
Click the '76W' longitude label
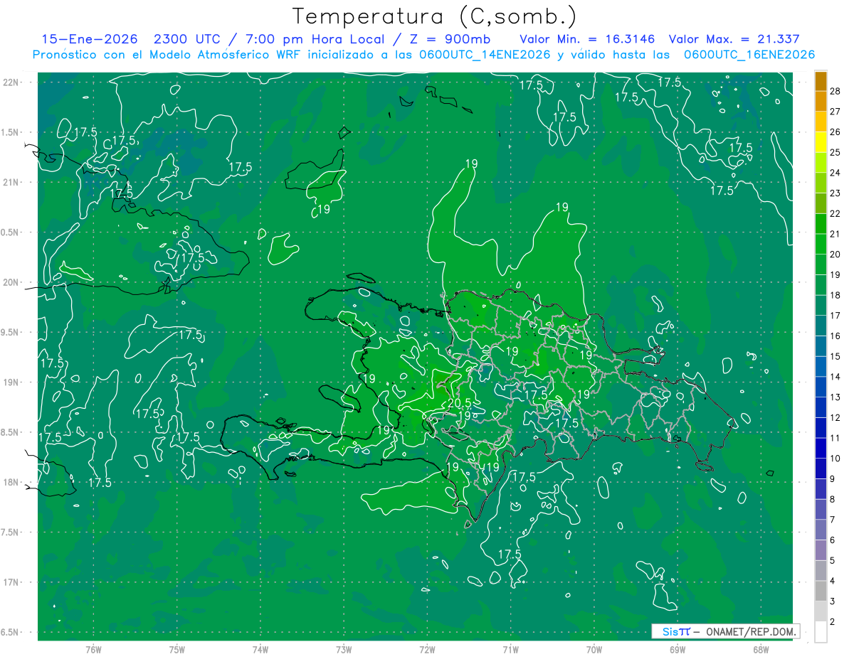point(93,649)
